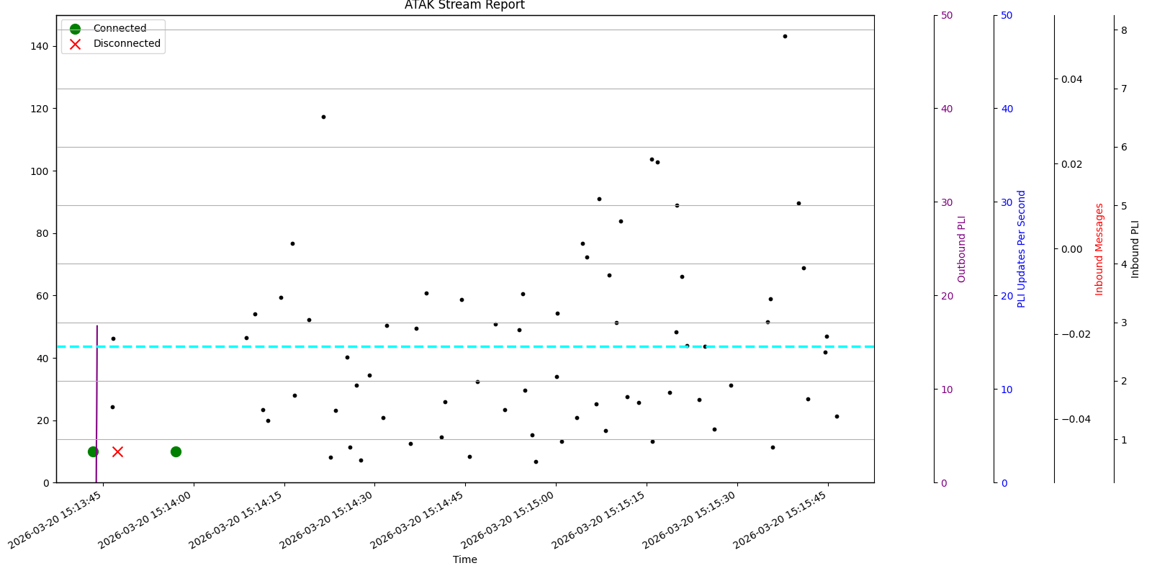The image size is (1152, 576).
Task: Click the blue PLI Updates Per Second label
Action: coord(1021,249)
